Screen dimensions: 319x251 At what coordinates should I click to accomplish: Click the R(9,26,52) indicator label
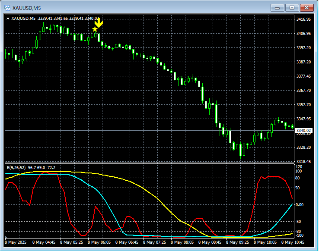[16, 168]
